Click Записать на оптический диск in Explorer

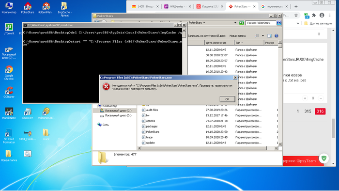pos(207,36)
